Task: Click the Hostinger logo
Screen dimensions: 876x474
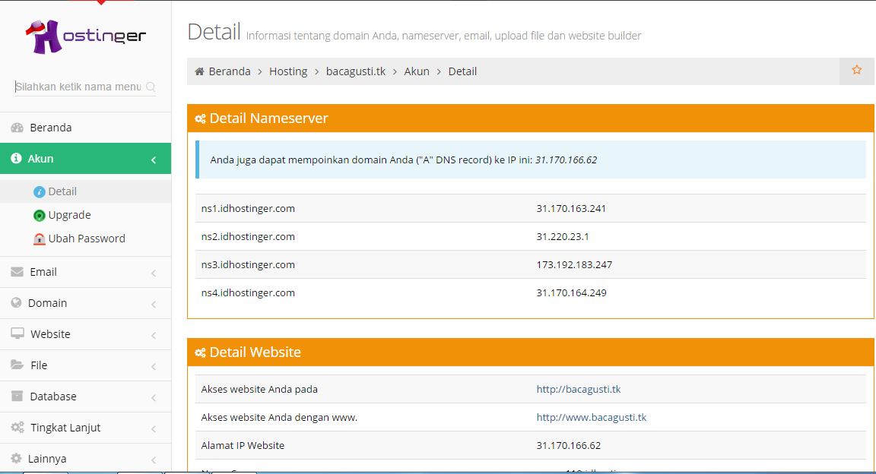Action: pos(84,34)
